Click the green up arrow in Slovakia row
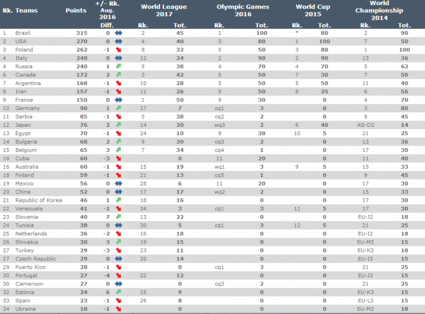 [x=119, y=242]
